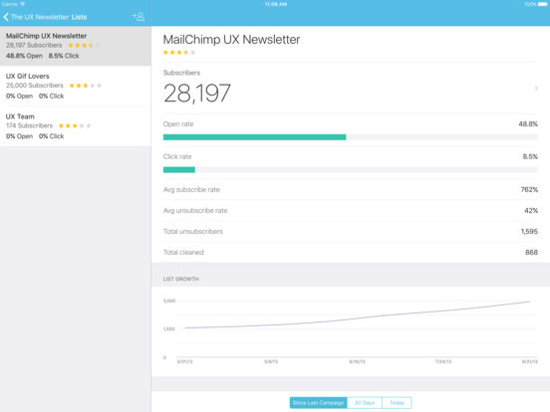The width and height of the screenshot is (550, 412).
Task: Click the Avg subscribe rate row
Action: click(351, 189)
